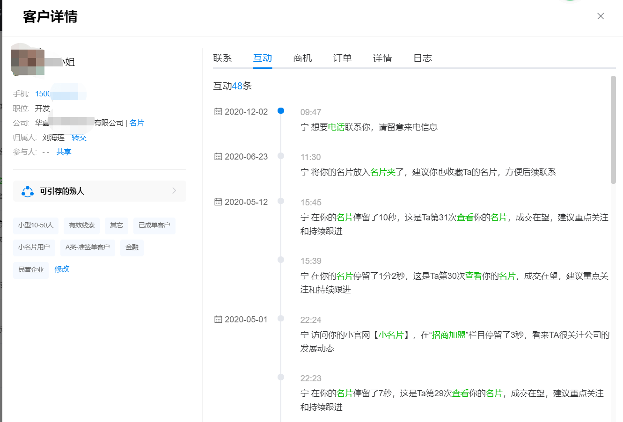The image size is (623, 422).
Task: Click the calendar icon beside 2020-12-02
Action: point(218,112)
